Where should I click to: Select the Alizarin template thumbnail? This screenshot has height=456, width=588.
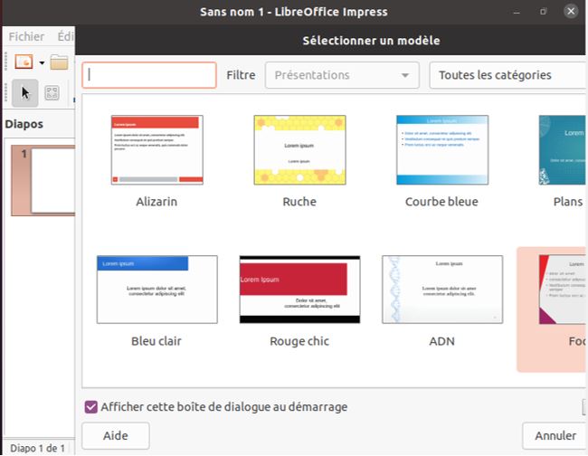[x=156, y=149]
